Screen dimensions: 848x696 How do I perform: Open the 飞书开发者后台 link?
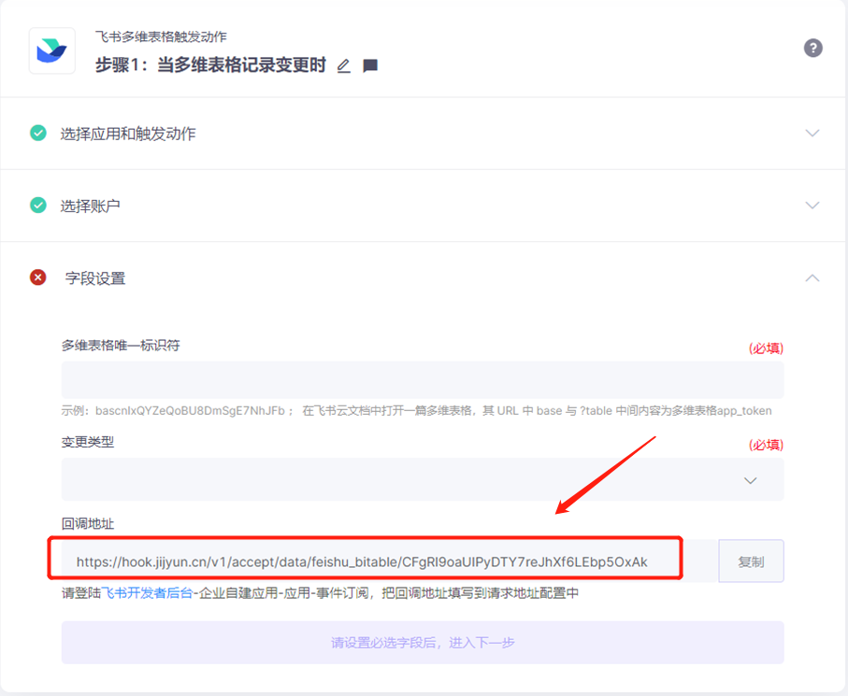pyautogui.click(x=147, y=593)
